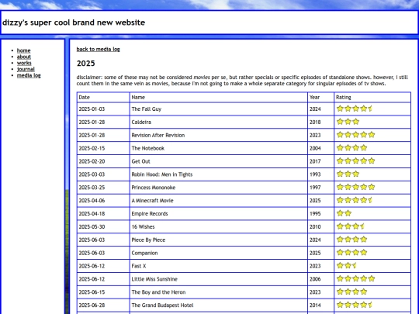Select 'Empire Records' name cell

click(x=219, y=214)
